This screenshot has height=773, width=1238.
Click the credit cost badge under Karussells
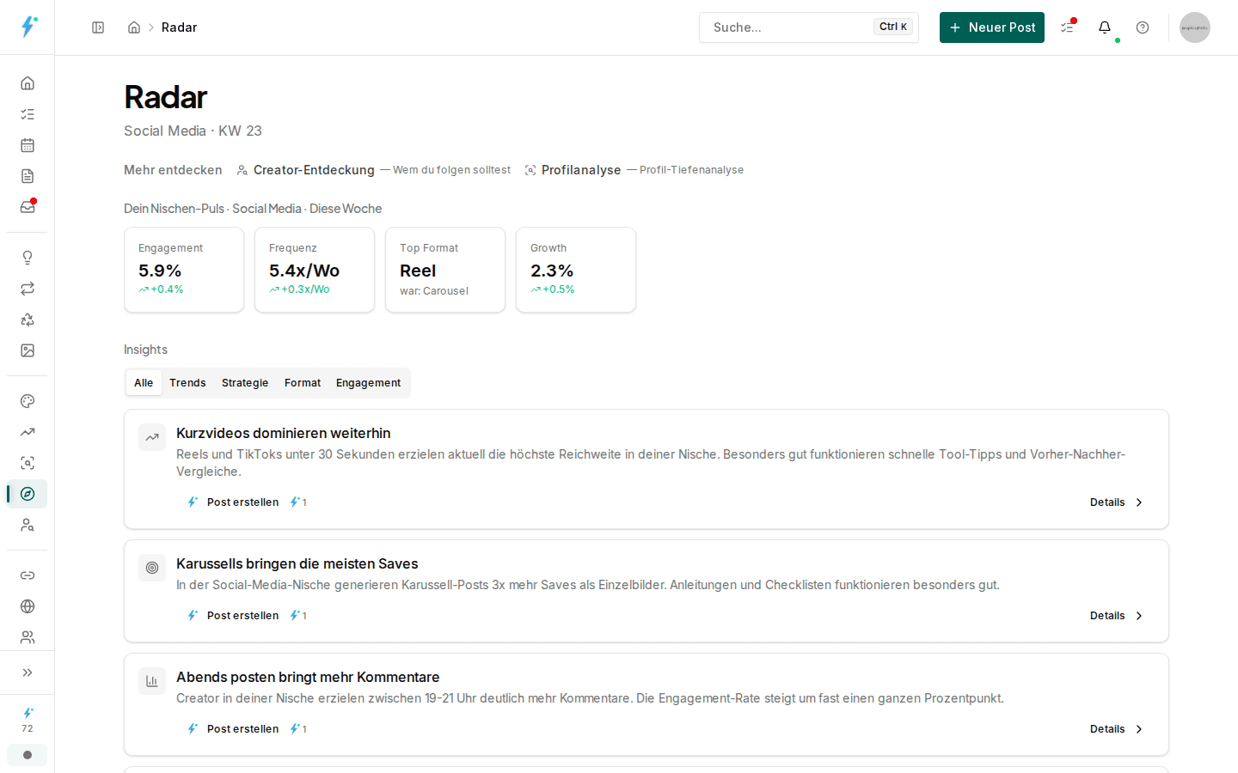click(298, 616)
